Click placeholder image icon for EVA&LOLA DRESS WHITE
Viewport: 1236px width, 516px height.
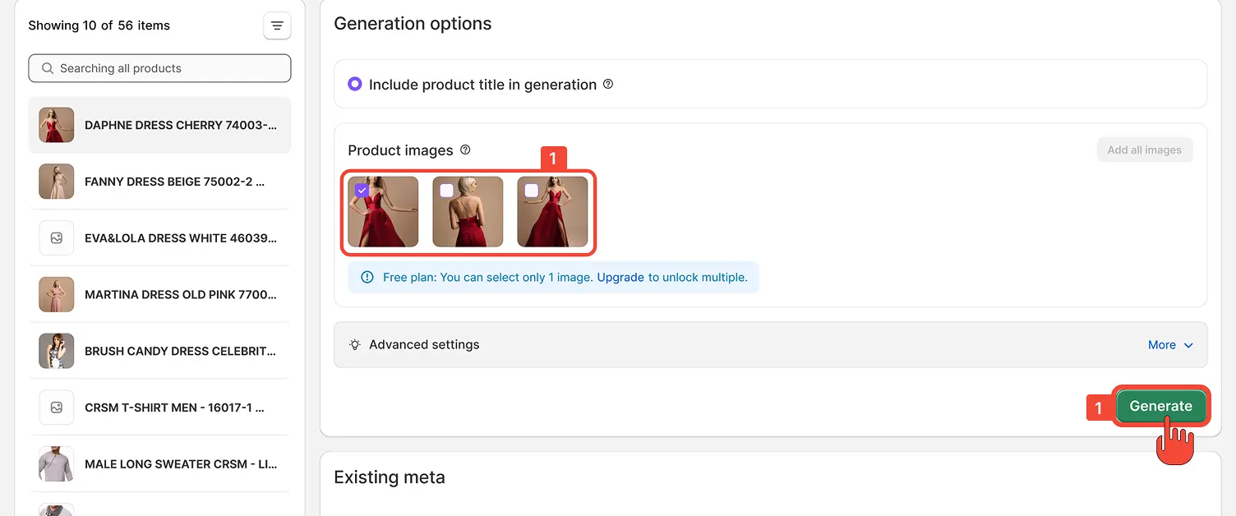(x=56, y=237)
